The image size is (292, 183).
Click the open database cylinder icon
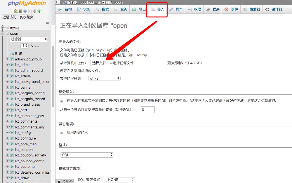point(7,33)
